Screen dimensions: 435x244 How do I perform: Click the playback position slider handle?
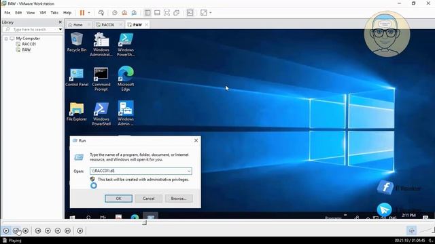[x=144, y=222]
